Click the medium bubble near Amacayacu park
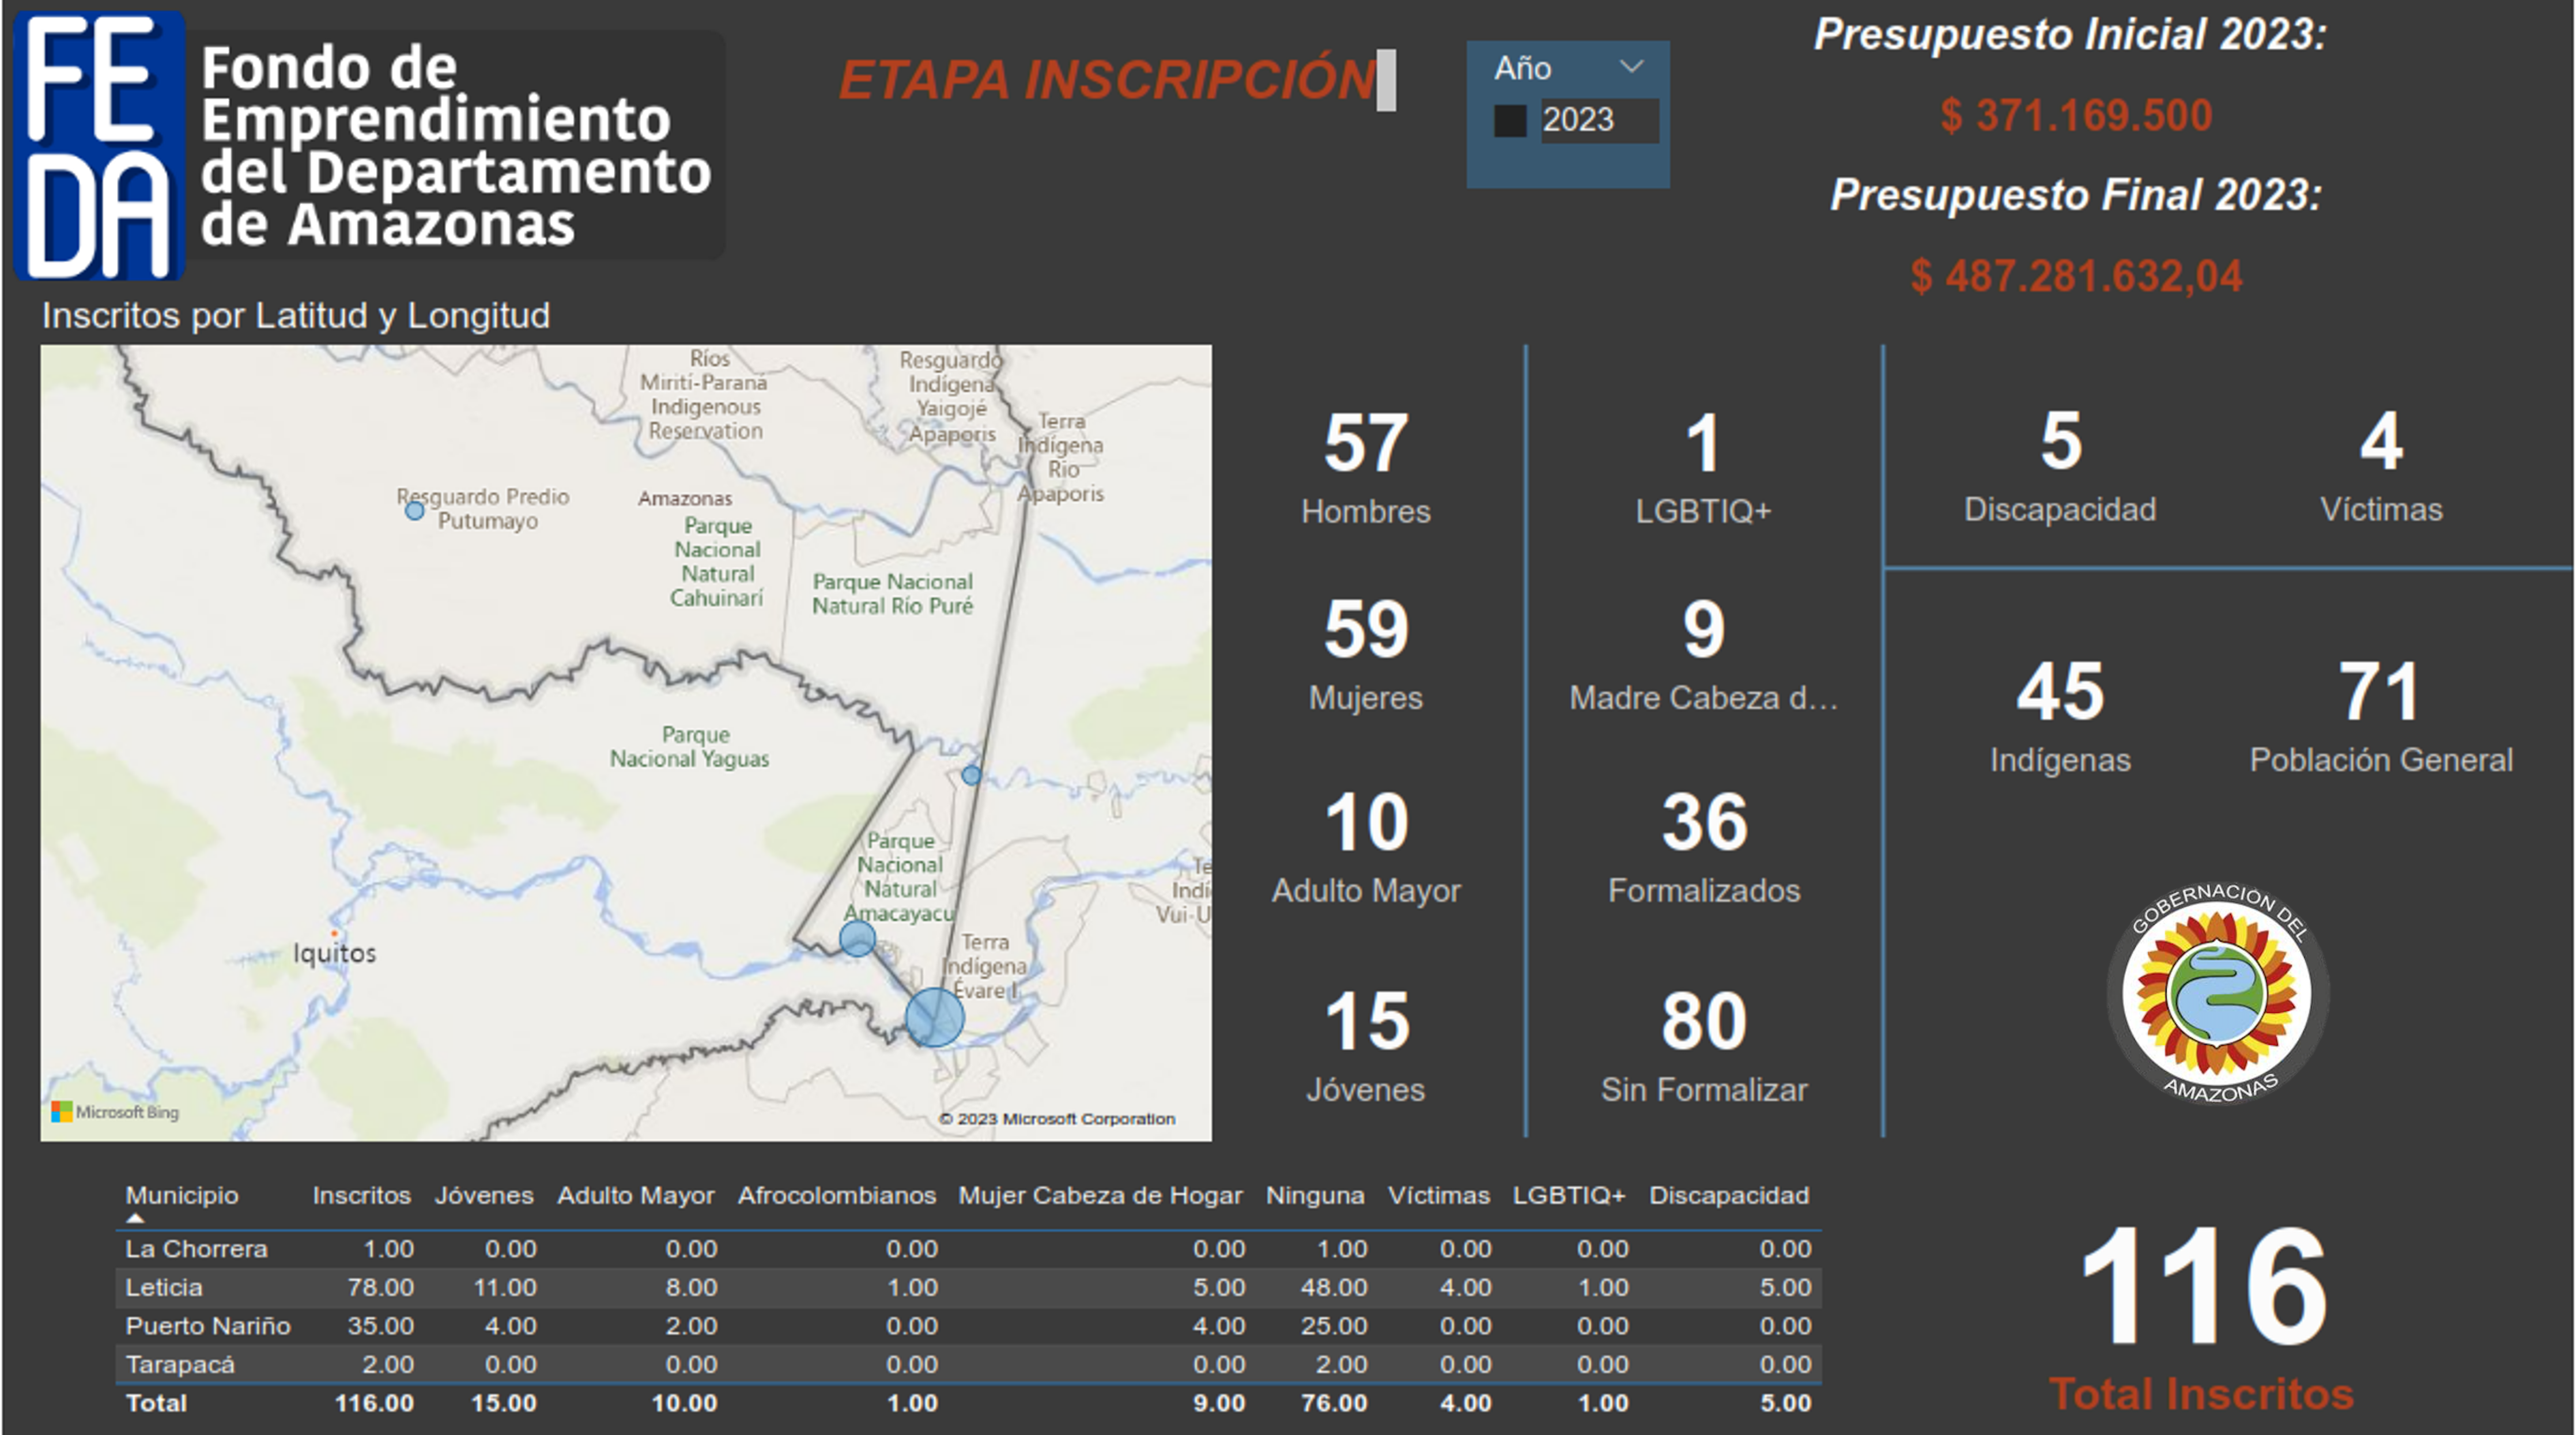The image size is (2576, 1435). (x=857, y=938)
